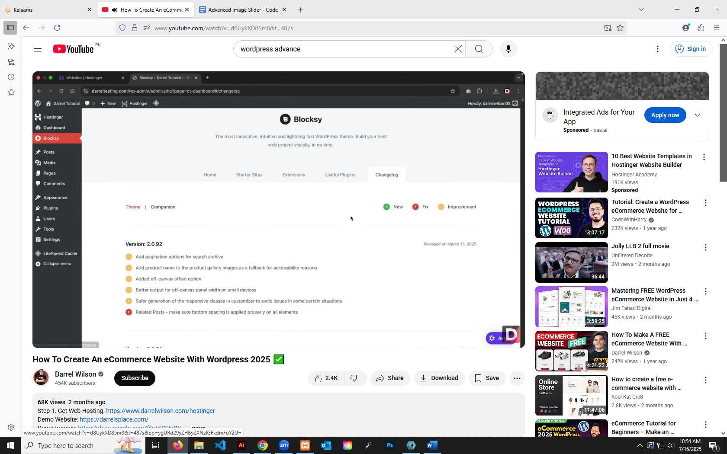Image resolution: width=727 pixels, height=454 pixels.
Task: Click the page vertical scrollbar
Action: click(723, 112)
